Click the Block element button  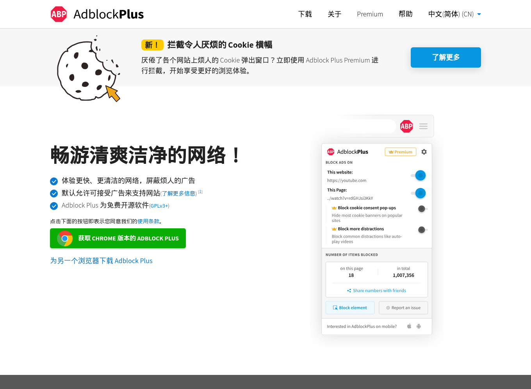(350, 308)
